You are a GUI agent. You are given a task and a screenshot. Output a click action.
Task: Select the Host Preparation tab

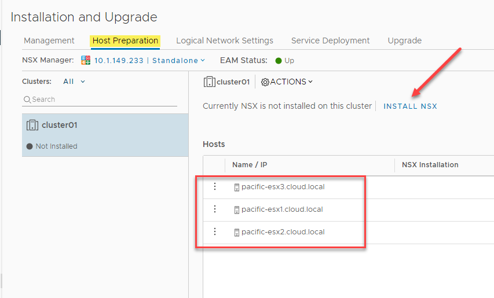125,41
